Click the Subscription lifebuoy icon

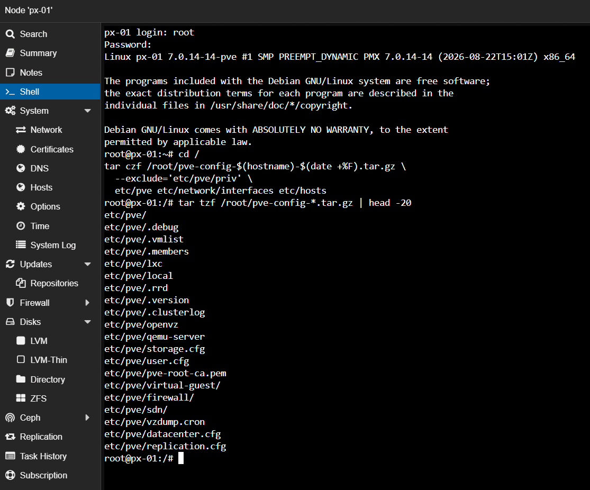(x=10, y=475)
